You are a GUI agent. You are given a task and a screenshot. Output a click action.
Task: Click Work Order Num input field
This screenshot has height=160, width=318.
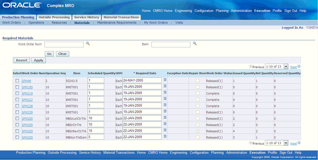[64, 45]
